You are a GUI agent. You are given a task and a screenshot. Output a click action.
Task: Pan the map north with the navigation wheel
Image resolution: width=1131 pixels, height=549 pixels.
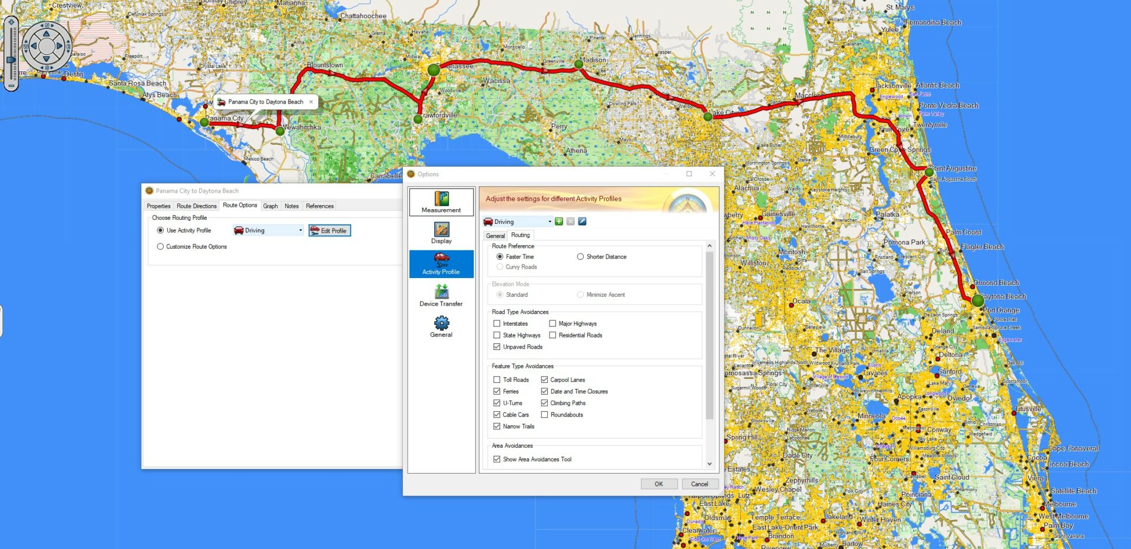tap(45, 32)
